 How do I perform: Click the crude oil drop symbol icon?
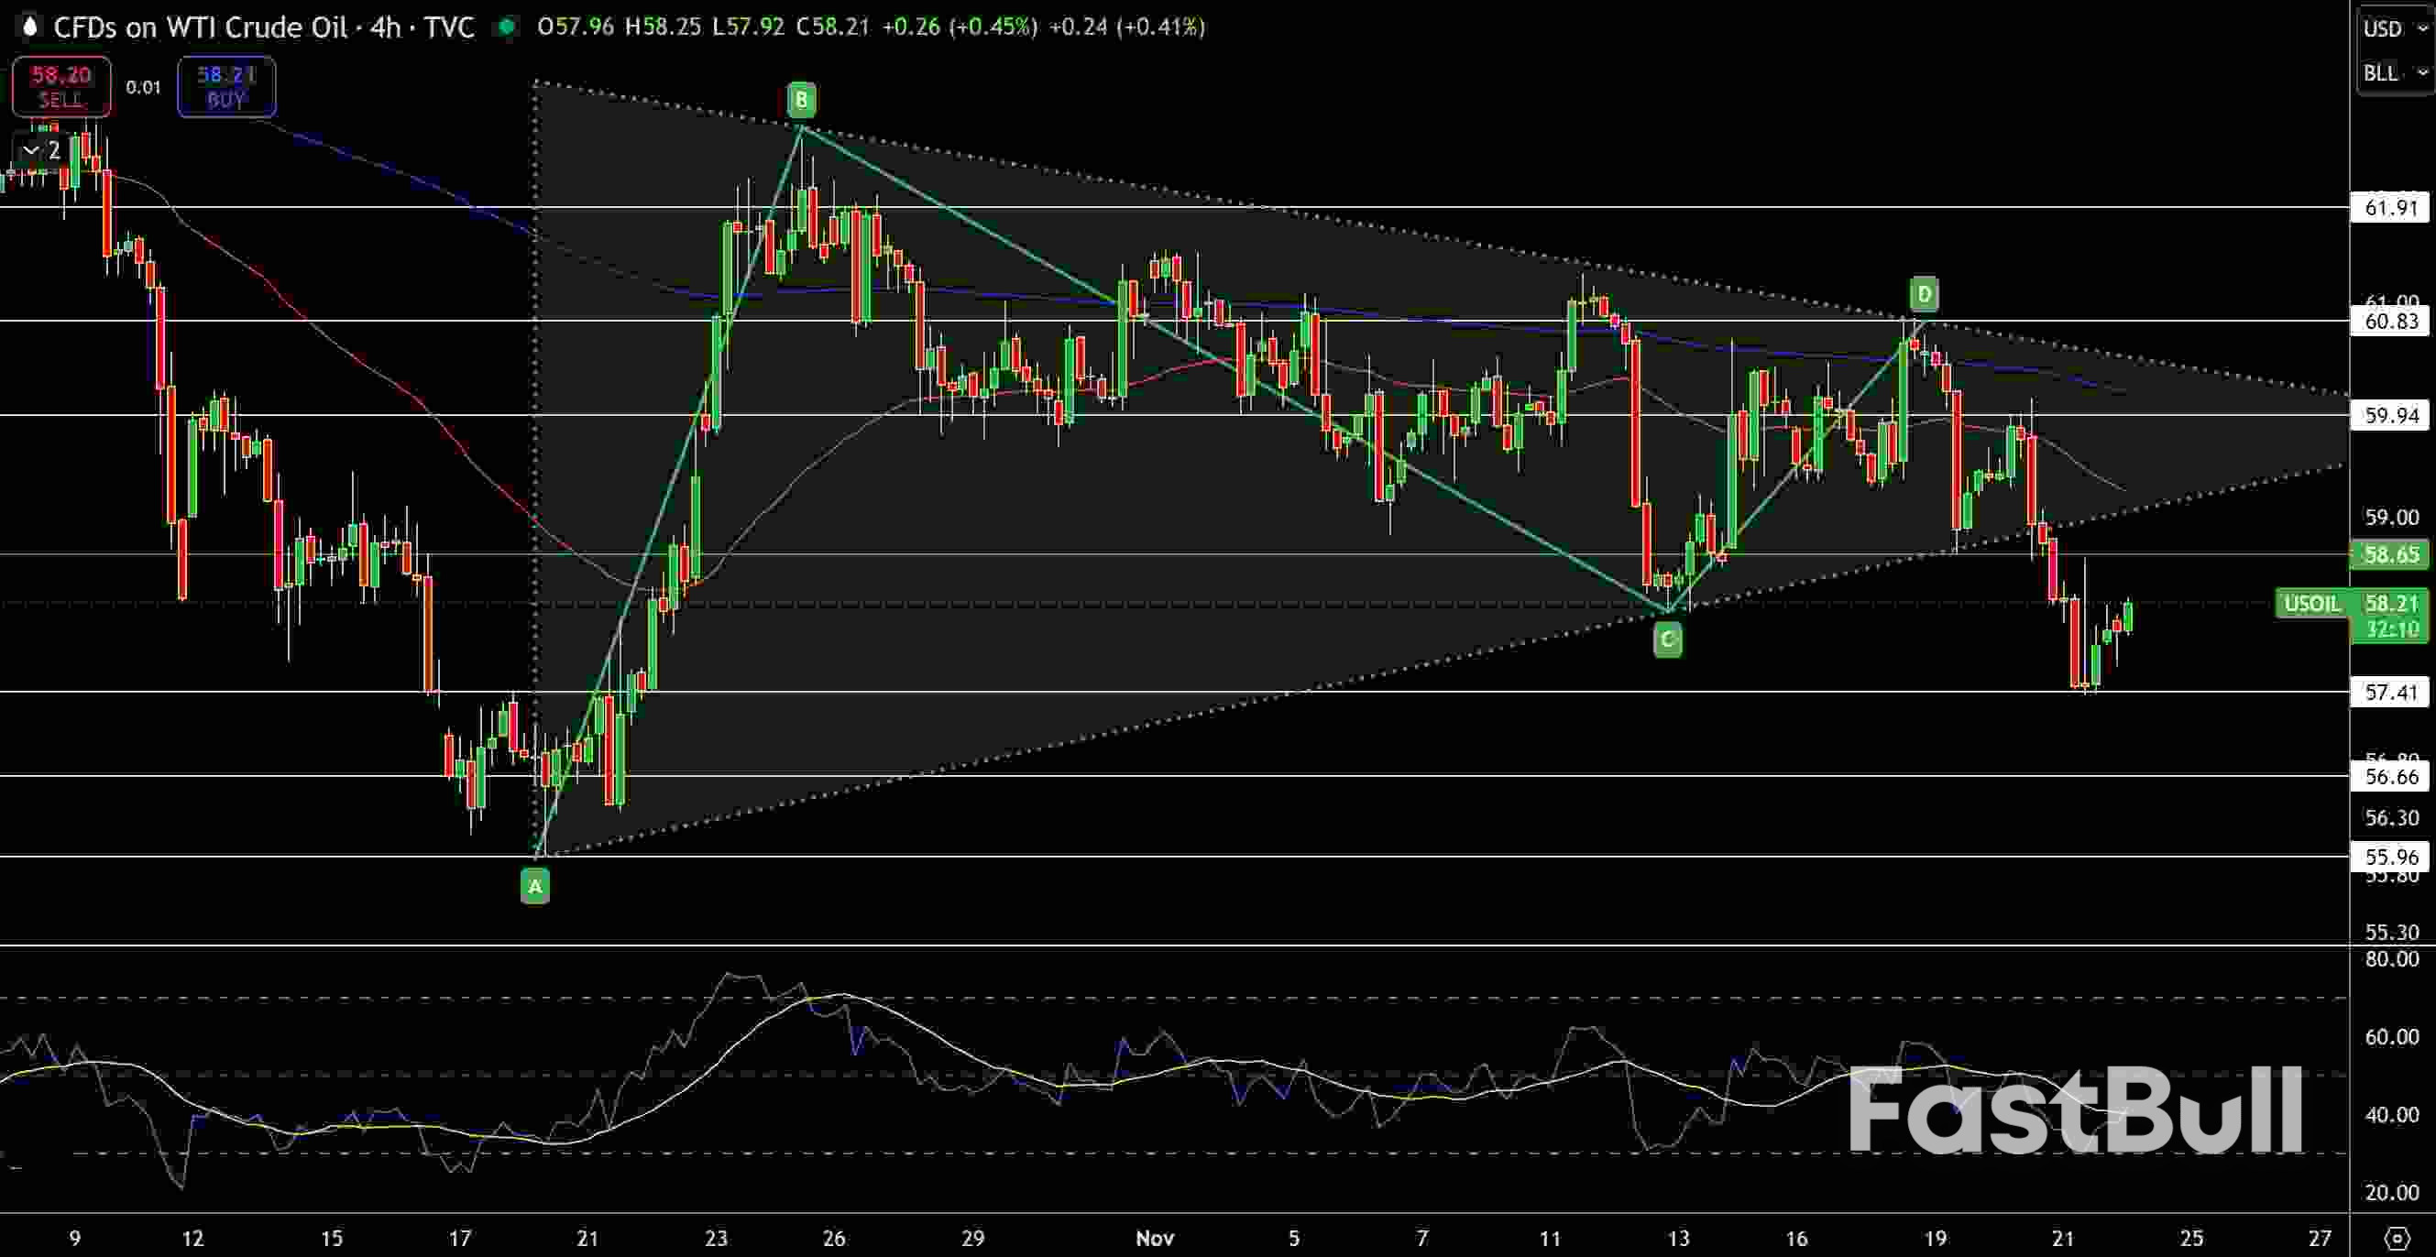point(28,27)
